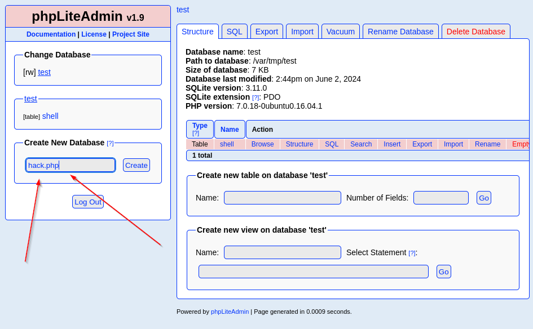Open the 'shell' table in sidebar
Viewport: 533px width, 329px height.
(x=50, y=116)
